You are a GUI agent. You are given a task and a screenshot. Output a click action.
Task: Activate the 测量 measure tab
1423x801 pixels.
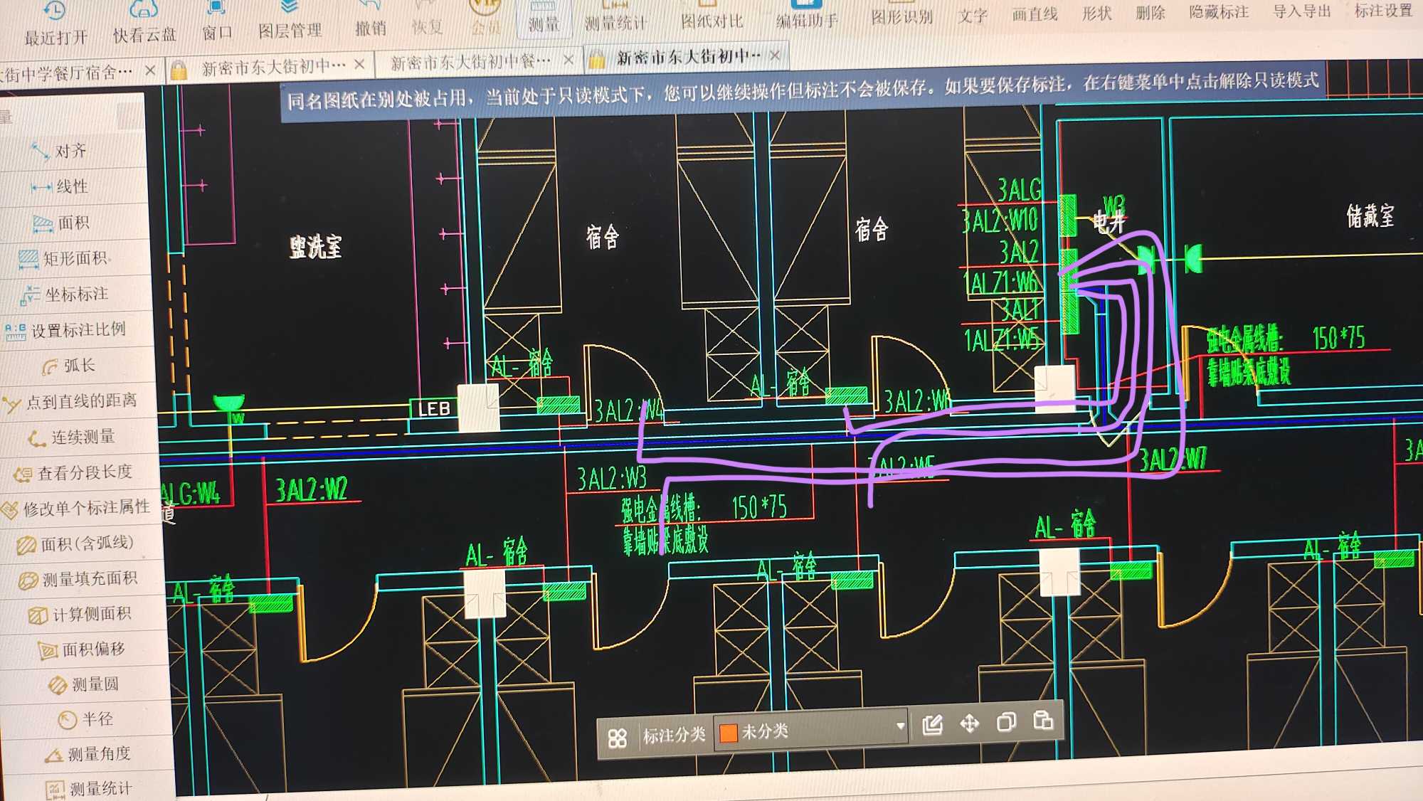point(544,16)
